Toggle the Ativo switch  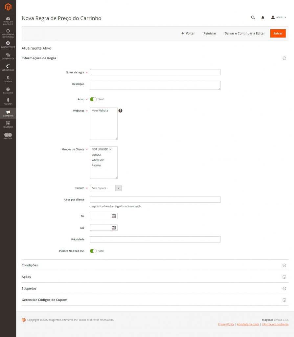tap(93, 99)
